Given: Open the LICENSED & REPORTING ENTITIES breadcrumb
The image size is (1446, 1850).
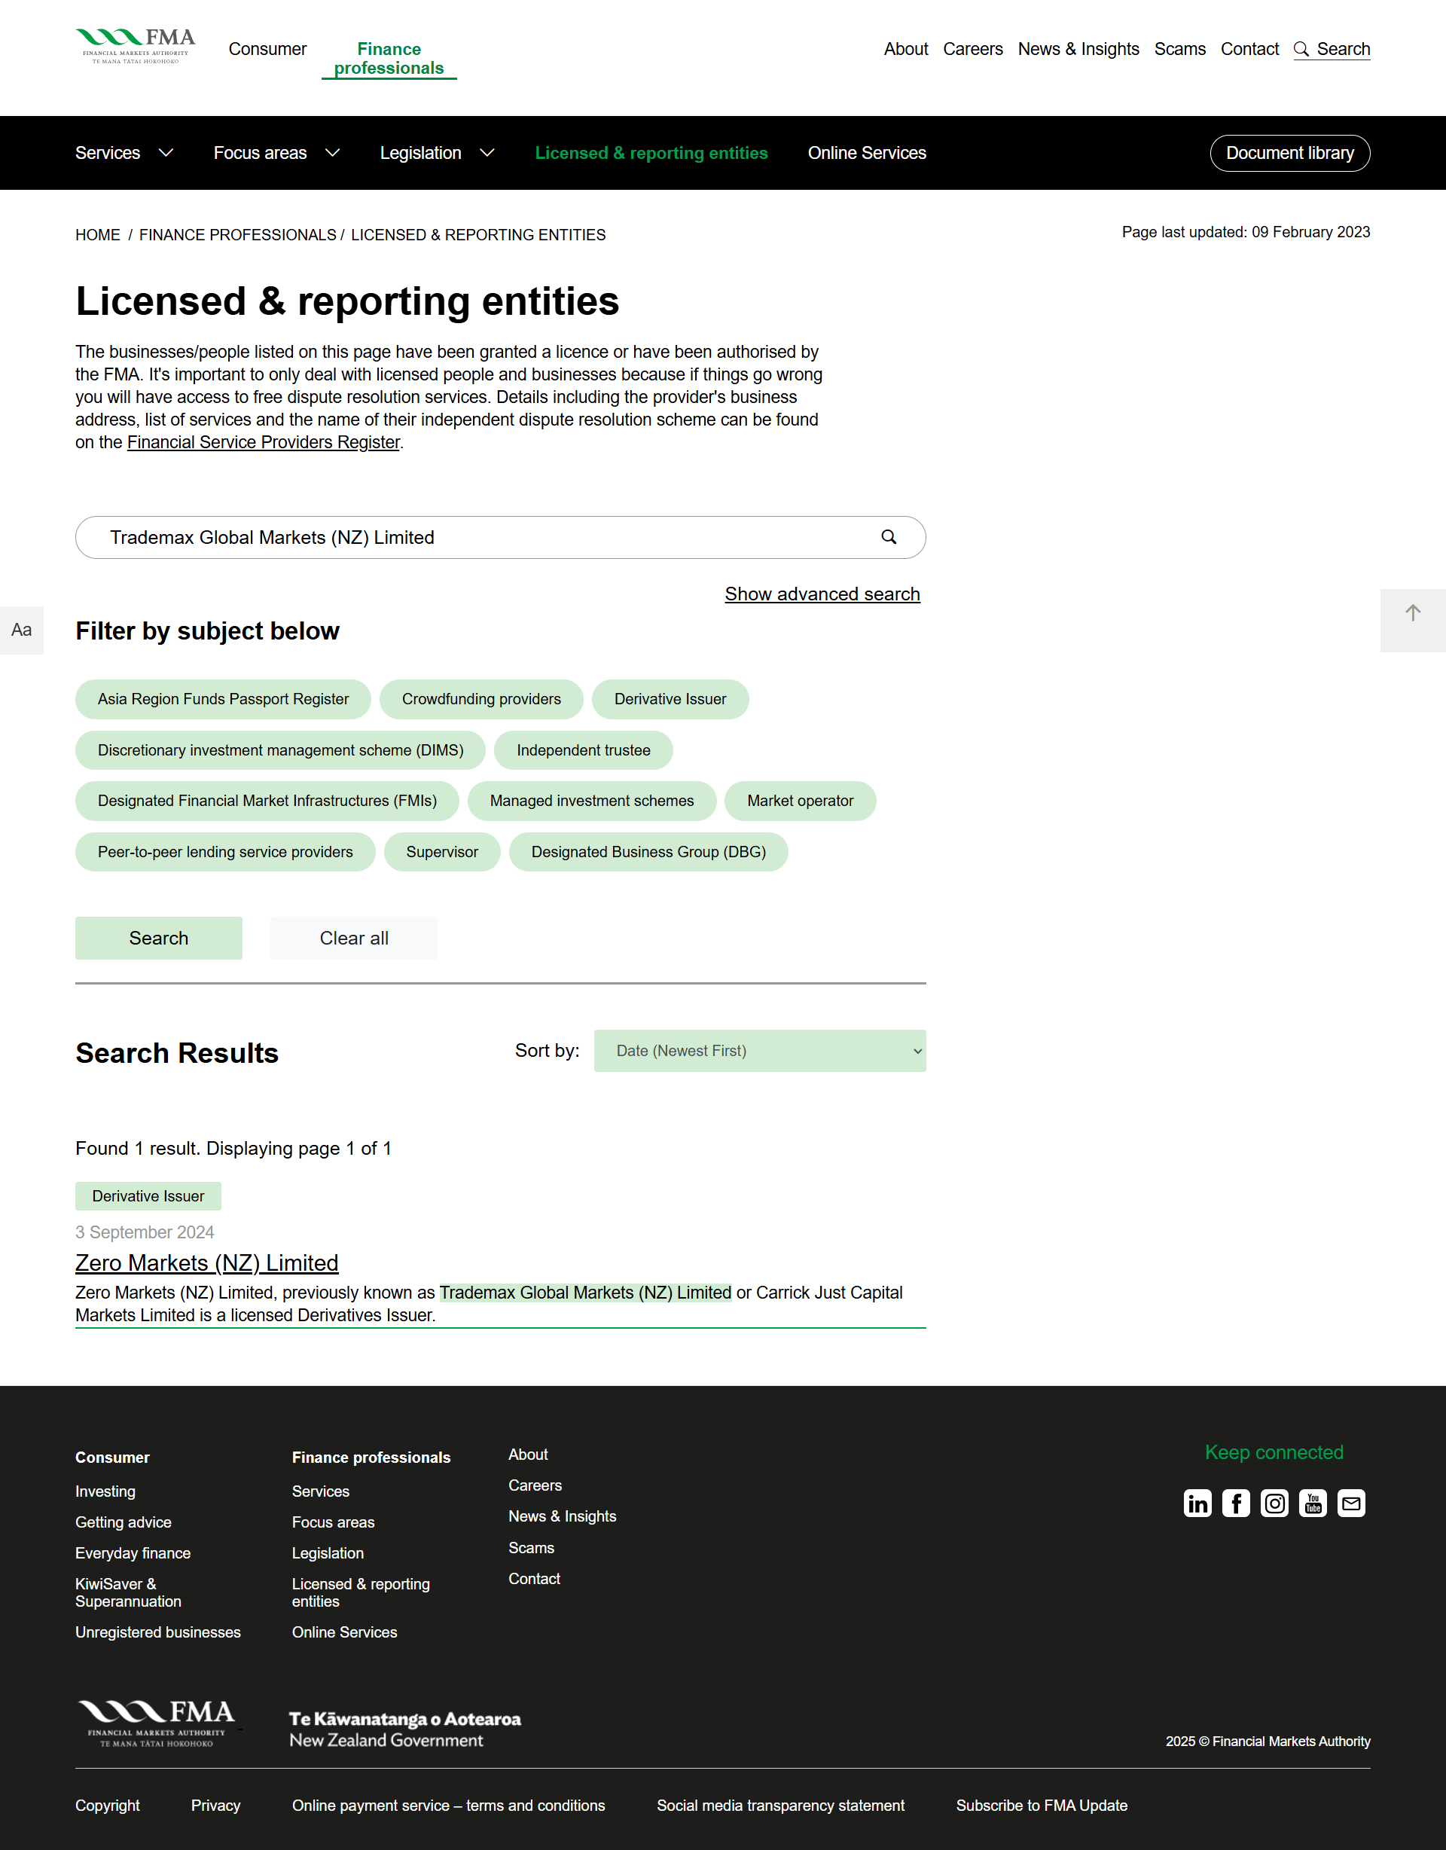Looking at the screenshot, I should pyautogui.click(x=477, y=234).
